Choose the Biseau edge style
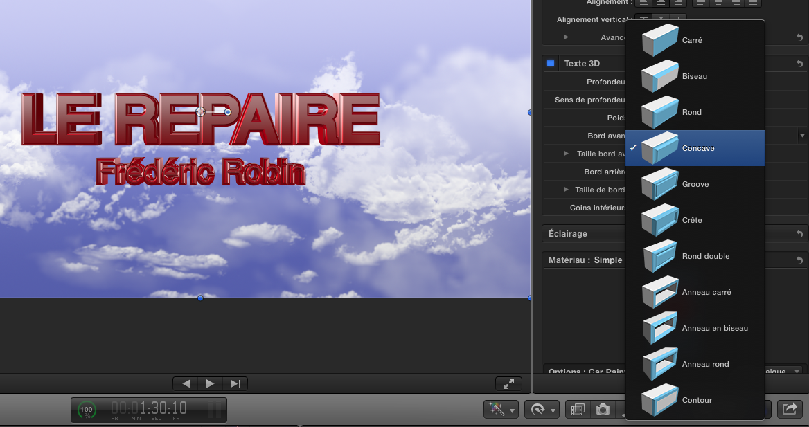The image size is (809, 427). (695, 76)
